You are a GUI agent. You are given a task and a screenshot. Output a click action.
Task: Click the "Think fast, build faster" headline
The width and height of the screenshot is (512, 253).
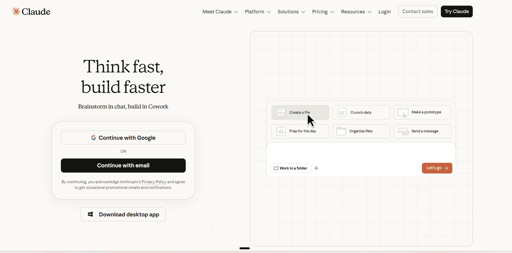[123, 77]
